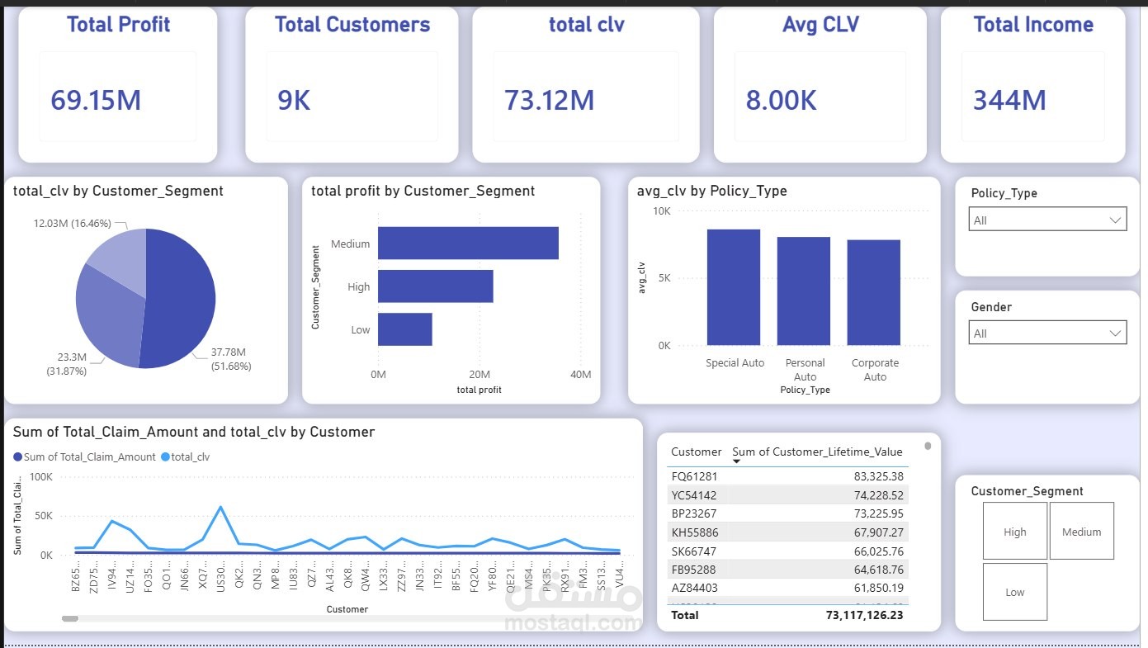
Task: Click the total_clv by Customer_Segment chart title
Action: tap(118, 191)
